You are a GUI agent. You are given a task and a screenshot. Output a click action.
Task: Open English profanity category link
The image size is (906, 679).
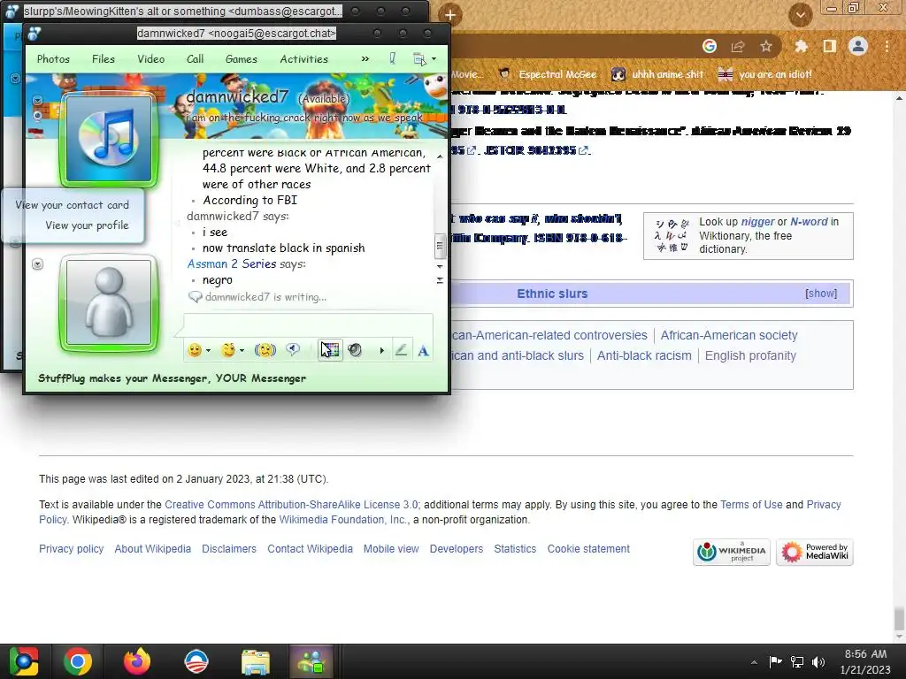[750, 355]
